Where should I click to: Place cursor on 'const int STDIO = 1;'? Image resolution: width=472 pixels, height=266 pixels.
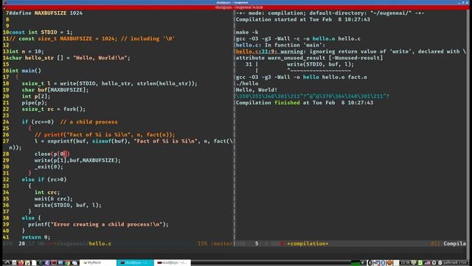(41, 33)
